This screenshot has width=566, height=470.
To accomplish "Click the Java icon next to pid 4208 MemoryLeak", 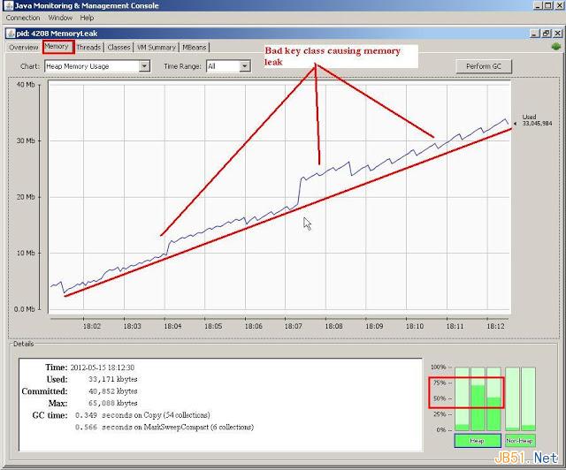I will pos(11,34).
